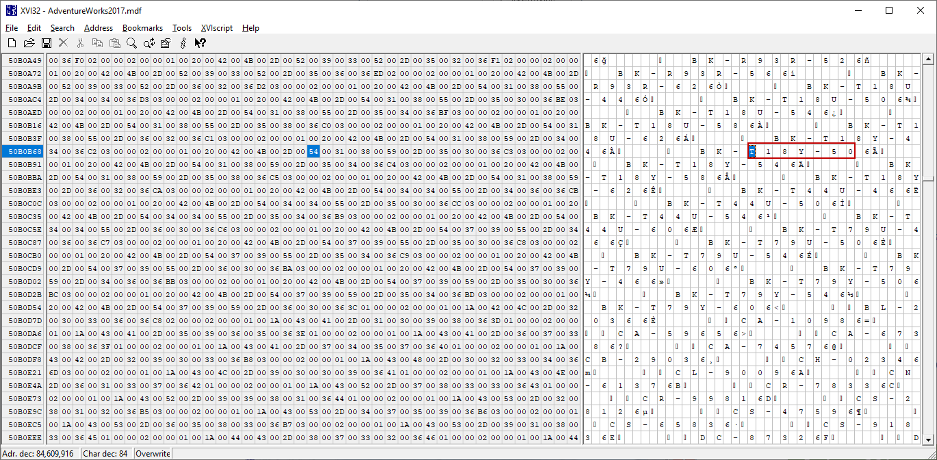Save the file using floppy disk icon
This screenshot has height=460, width=937.
tap(46, 43)
